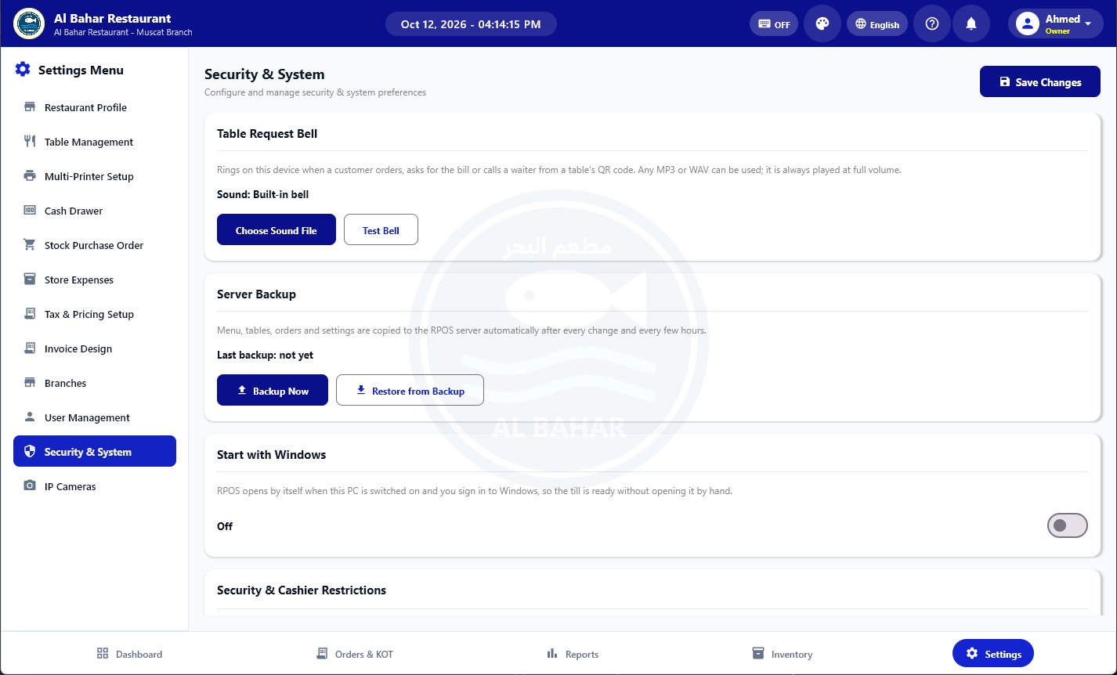The width and height of the screenshot is (1117, 675).
Task: Toggle the on-screen keyboard OFF button
Action: (773, 23)
